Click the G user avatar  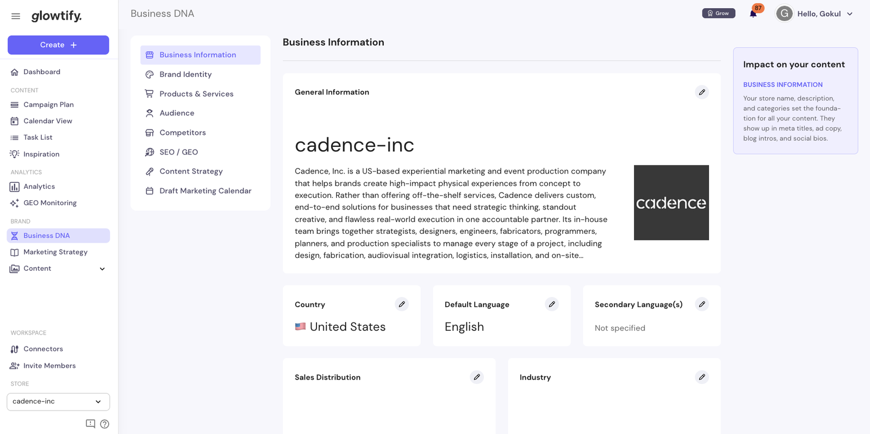(x=784, y=14)
